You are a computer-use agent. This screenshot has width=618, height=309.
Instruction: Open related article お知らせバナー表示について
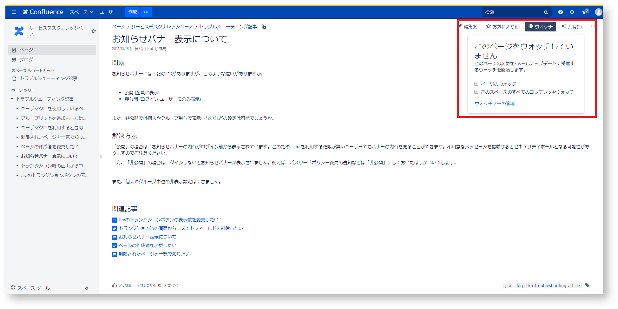click(147, 237)
